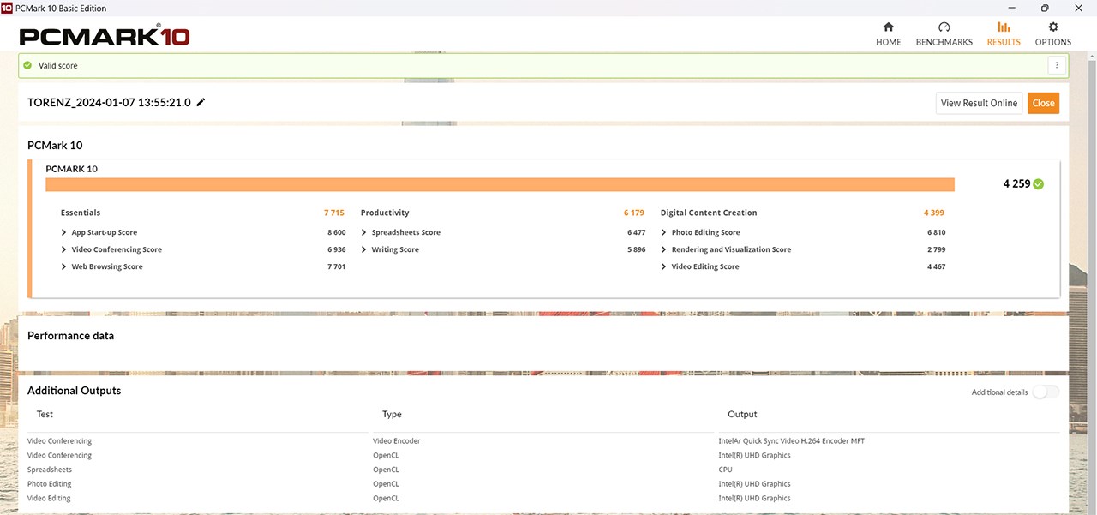The width and height of the screenshot is (1097, 515).
Task: Click the Output column header
Action: coord(742,414)
